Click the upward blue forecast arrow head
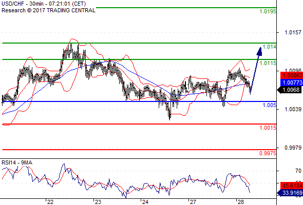Image resolution: width=303 pixels, height=205 pixels. (x=259, y=52)
